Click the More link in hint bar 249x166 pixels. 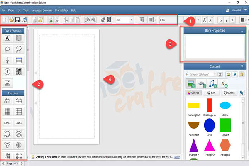pos(177,157)
